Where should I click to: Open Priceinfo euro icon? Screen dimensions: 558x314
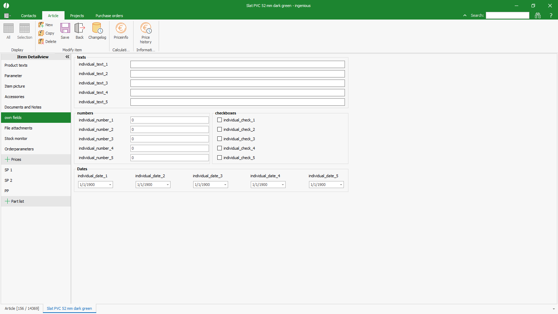pyautogui.click(x=121, y=28)
